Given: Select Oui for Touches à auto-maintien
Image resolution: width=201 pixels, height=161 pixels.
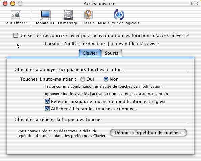Looking at the screenshot, I should 83,79.
